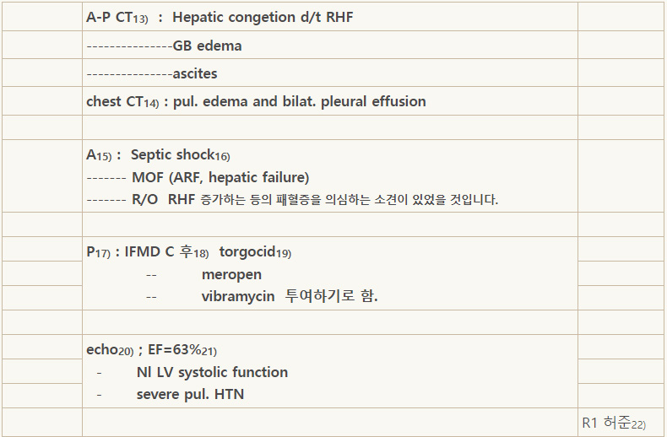Open footnote 19 after torgocid
667x437 pixels.
[284, 254]
